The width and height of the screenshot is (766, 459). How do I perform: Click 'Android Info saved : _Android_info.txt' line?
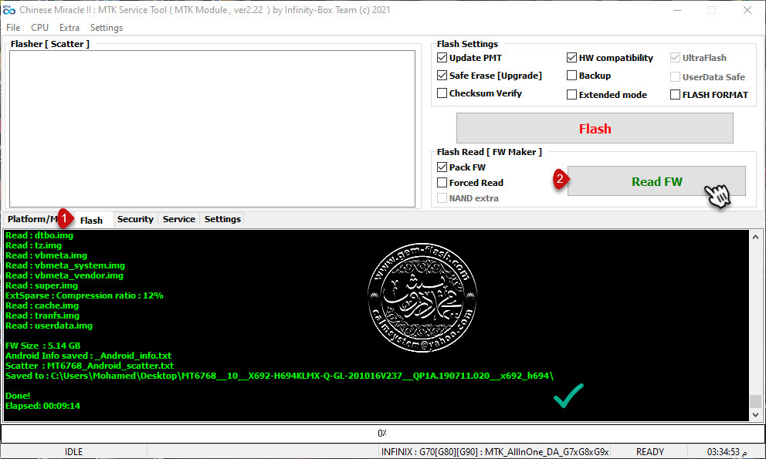point(88,356)
